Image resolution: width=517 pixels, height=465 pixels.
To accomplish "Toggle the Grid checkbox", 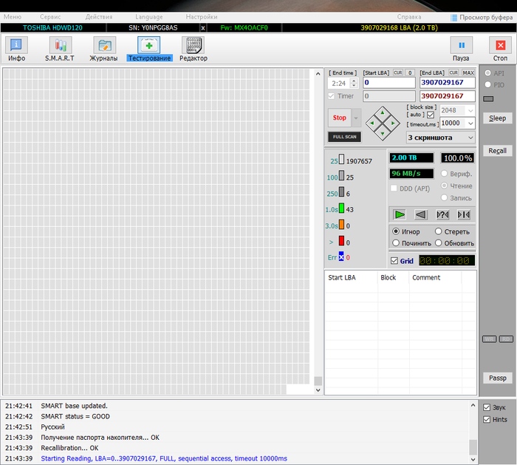I will coord(395,261).
